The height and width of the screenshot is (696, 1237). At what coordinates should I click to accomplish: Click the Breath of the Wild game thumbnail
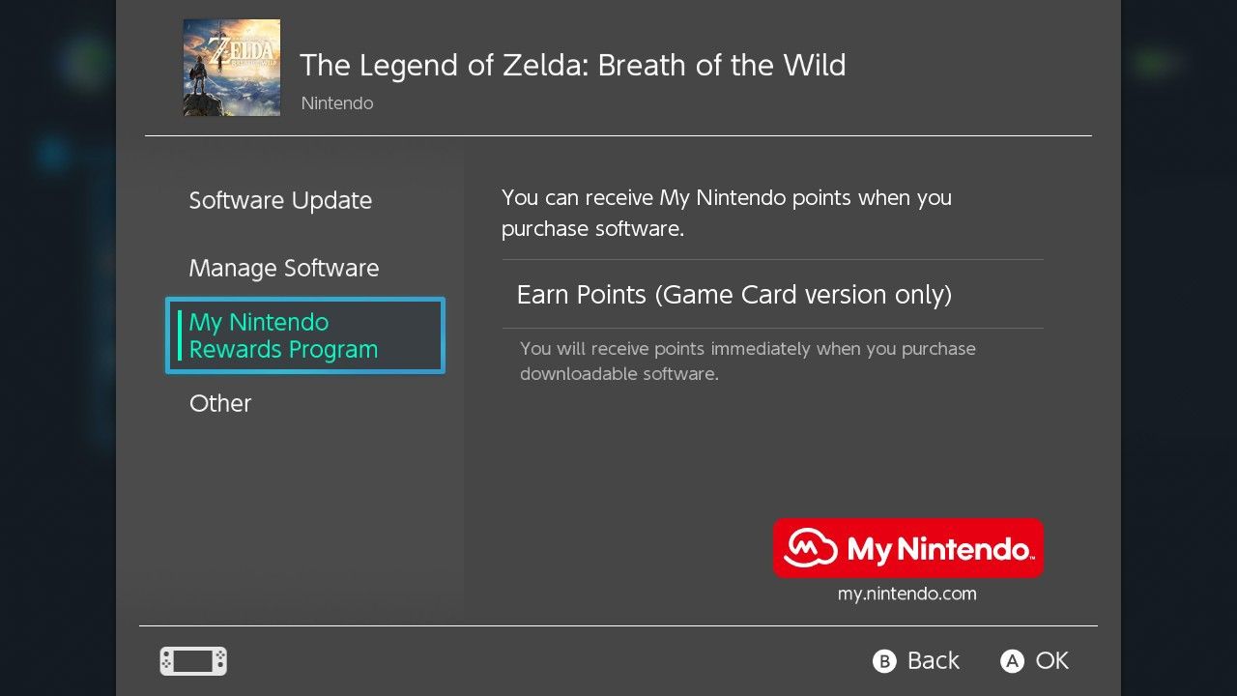pos(231,67)
